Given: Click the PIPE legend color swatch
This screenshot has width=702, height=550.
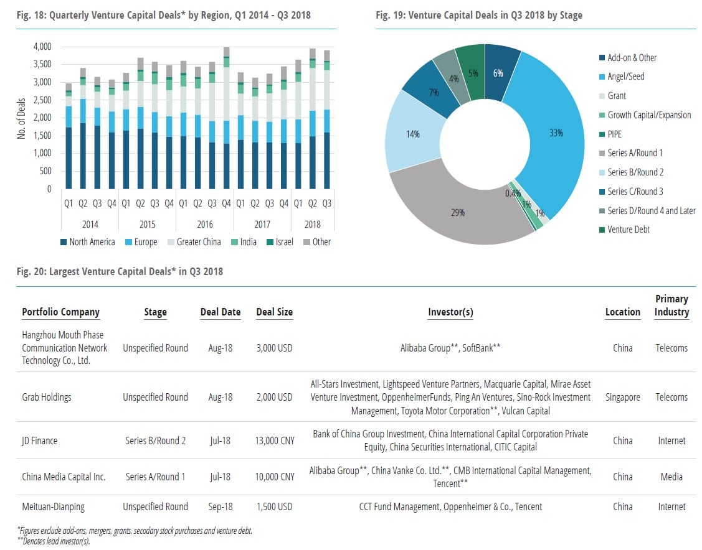Looking at the screenshot, I should (x=600, y=134).
